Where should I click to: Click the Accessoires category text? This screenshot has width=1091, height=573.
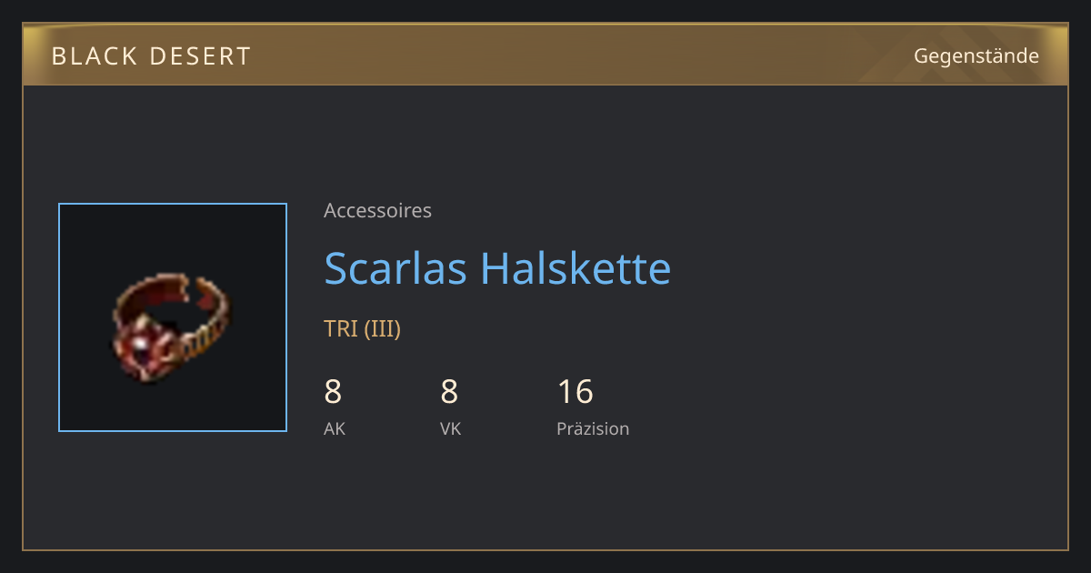click(x=377, y=211)
